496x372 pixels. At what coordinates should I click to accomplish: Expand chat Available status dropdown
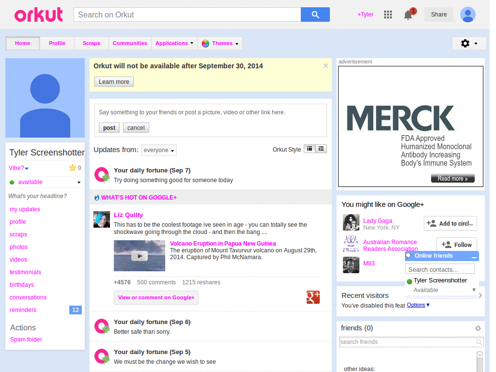(x=474, y=290)
